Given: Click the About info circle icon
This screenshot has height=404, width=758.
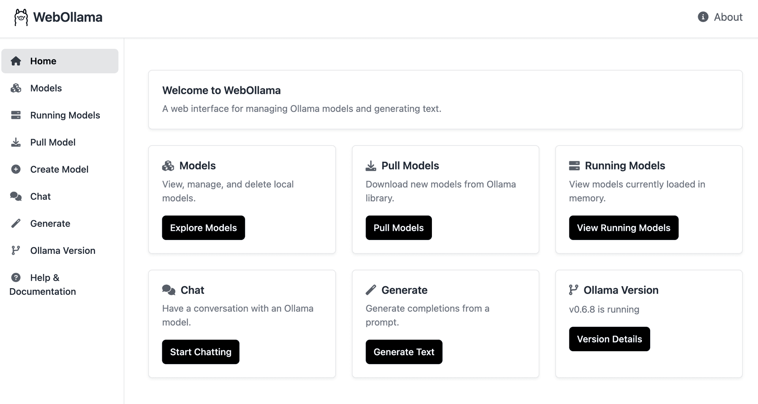Looking at the screenshot, I should 703,17.
